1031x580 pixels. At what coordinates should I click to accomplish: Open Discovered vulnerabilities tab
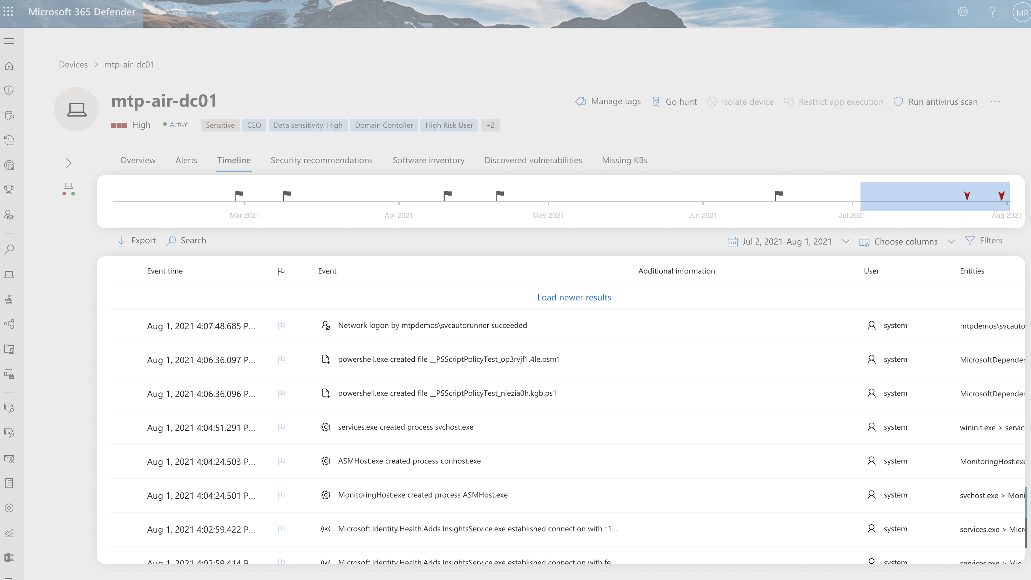[x=533, y=160]
